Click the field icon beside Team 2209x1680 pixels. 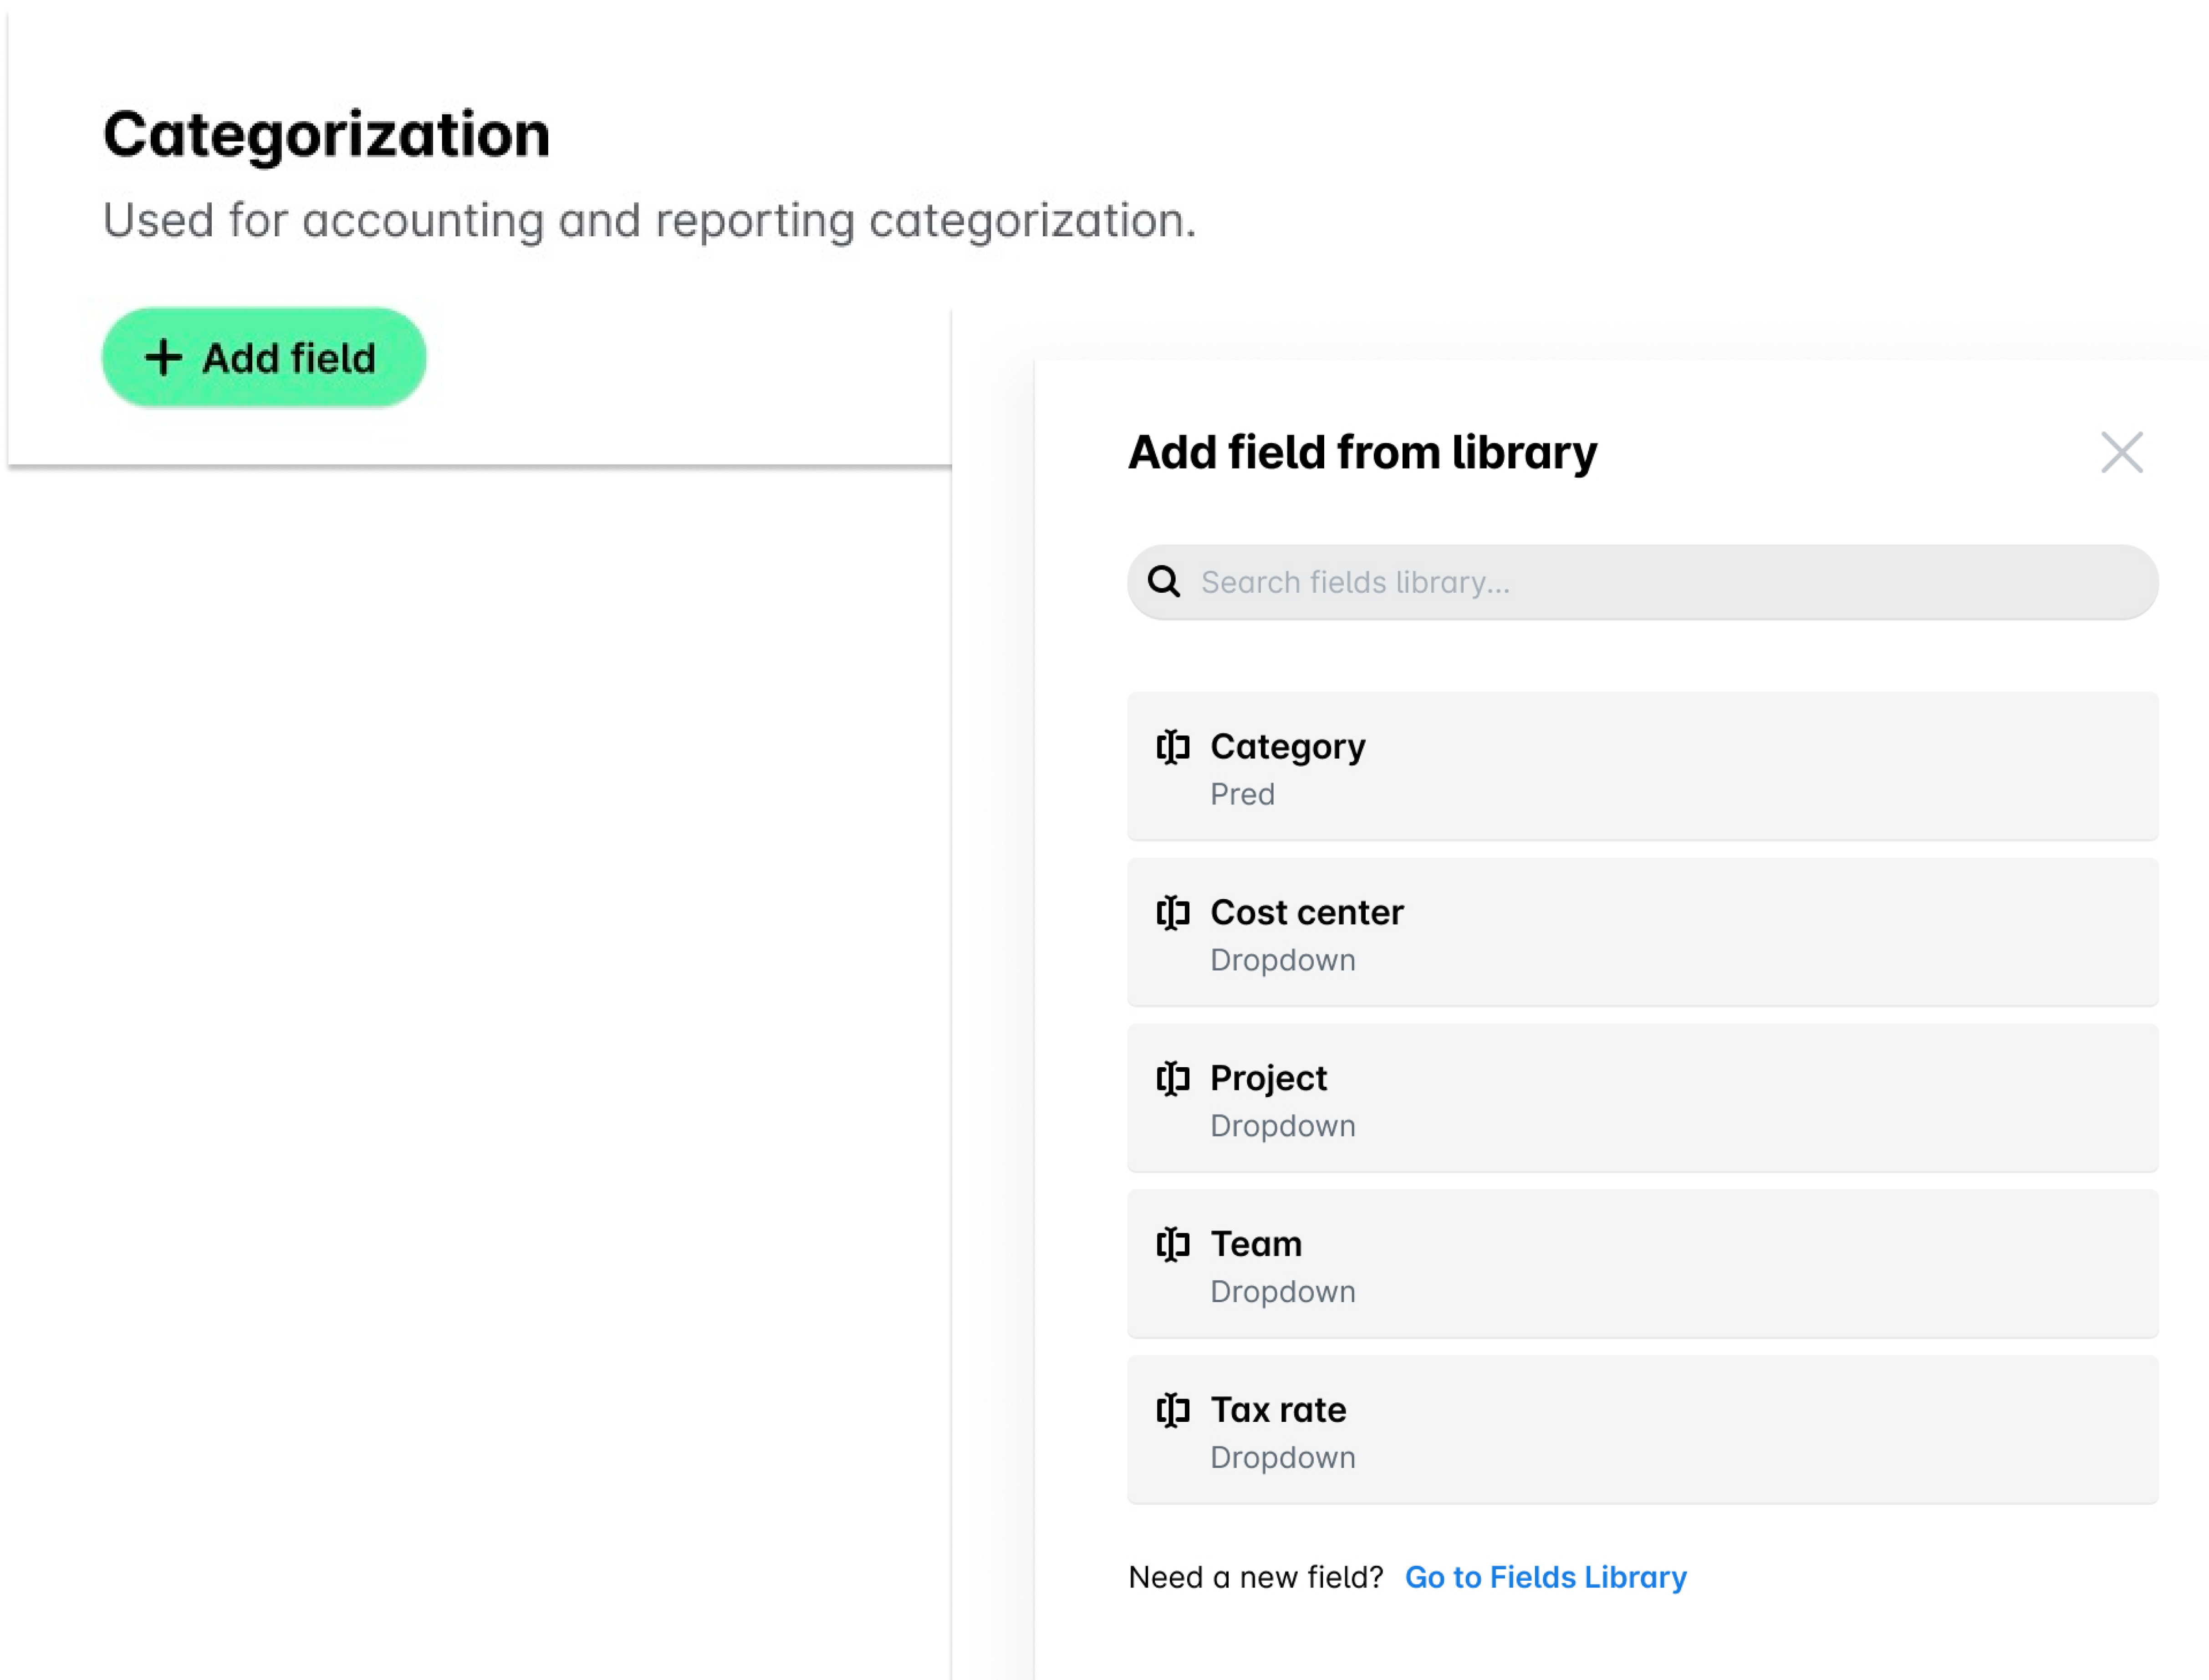[x=1175, y=1244]
